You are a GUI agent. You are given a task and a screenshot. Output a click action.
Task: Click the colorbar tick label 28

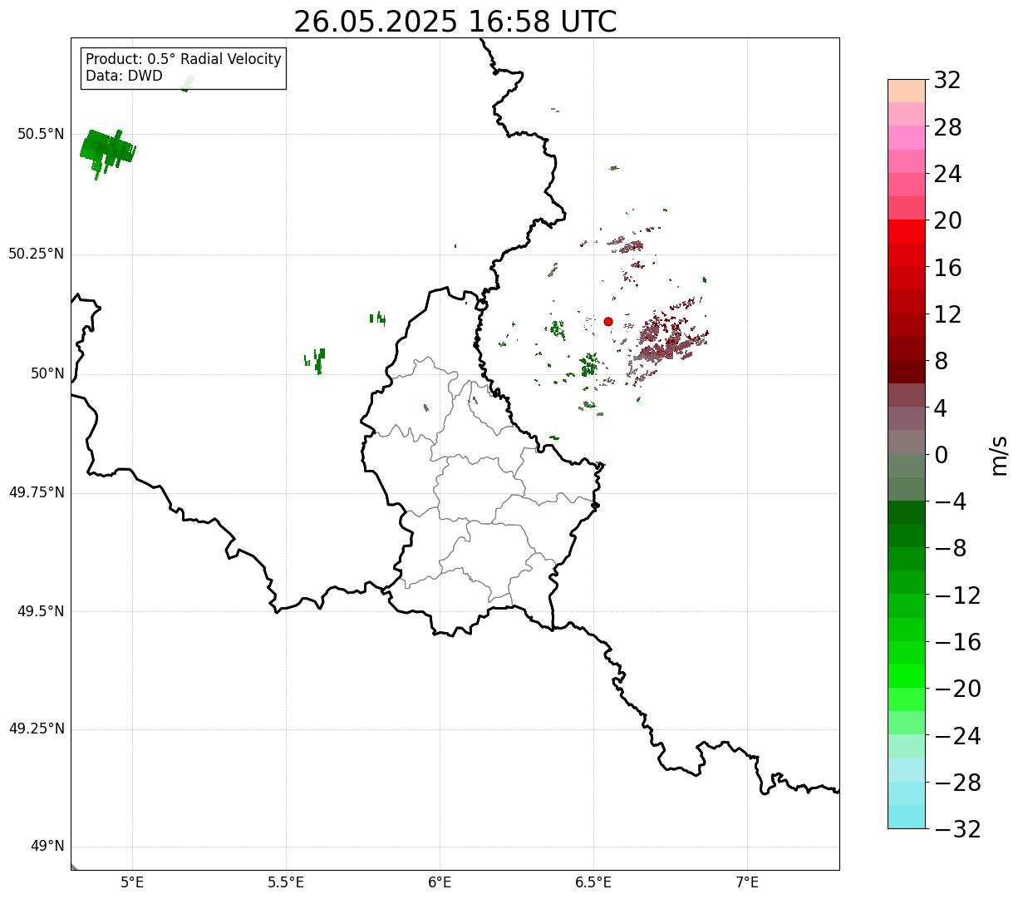click(948, 127)
